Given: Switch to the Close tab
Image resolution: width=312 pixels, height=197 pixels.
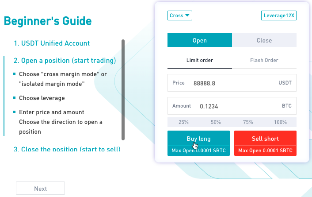Looking at the screenshot, I should 264,40.
